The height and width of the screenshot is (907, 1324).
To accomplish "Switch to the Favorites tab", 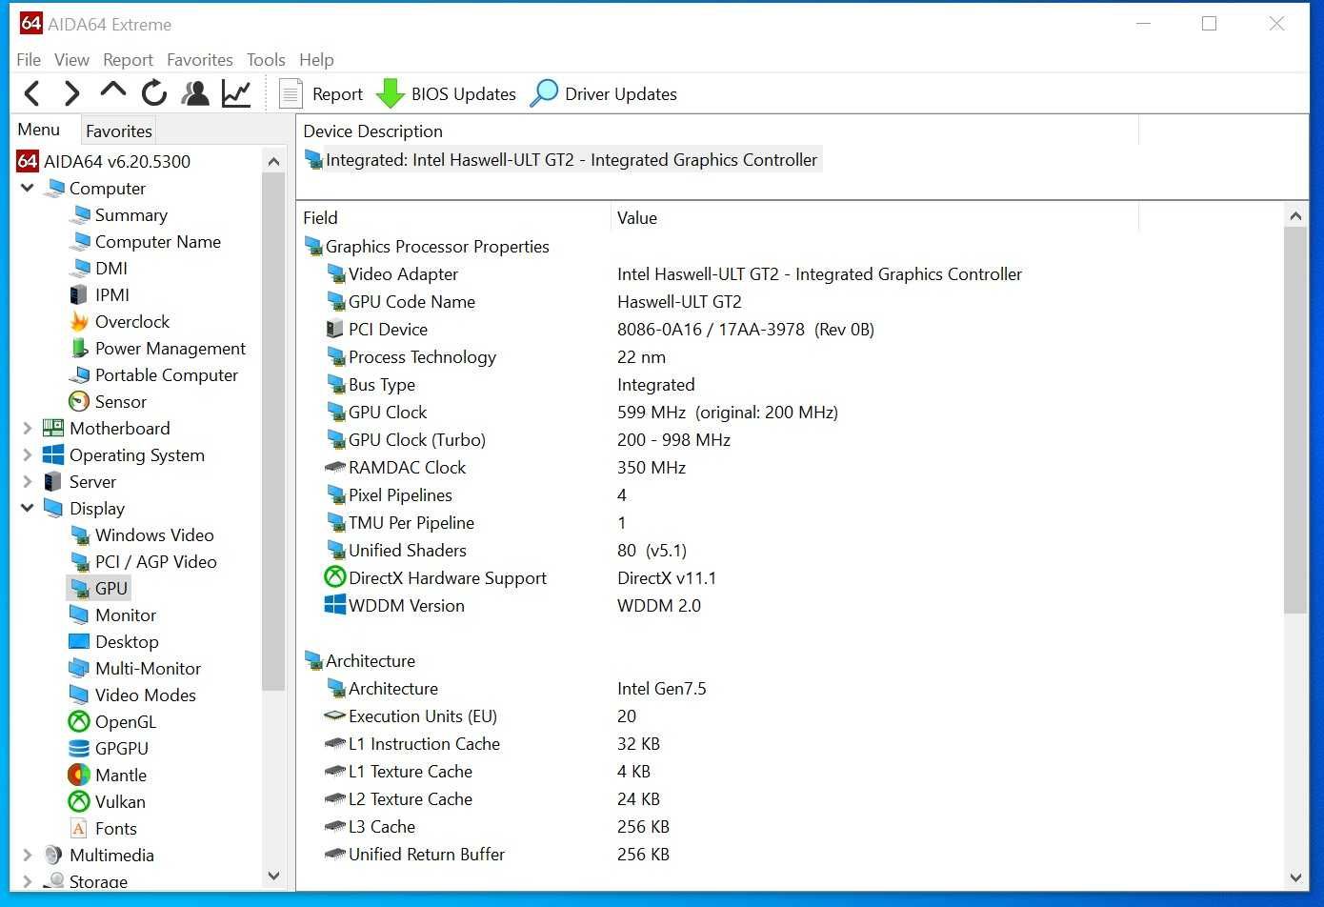I will (118, 131).
